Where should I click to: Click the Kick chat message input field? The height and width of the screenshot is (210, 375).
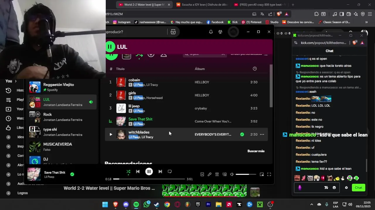[316, 188]
